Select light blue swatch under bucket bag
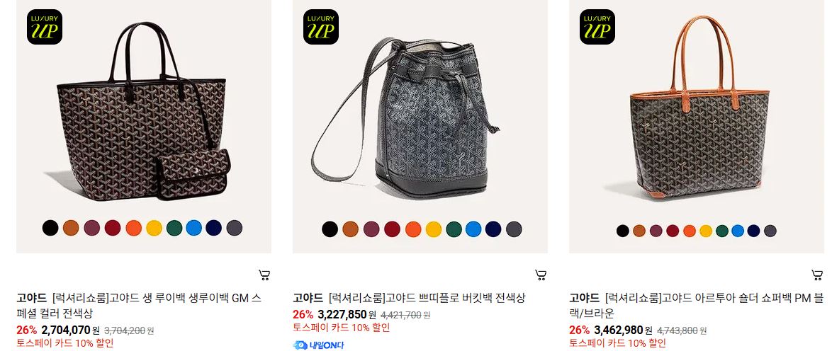The image size is (832, 351). pos(473,229)
